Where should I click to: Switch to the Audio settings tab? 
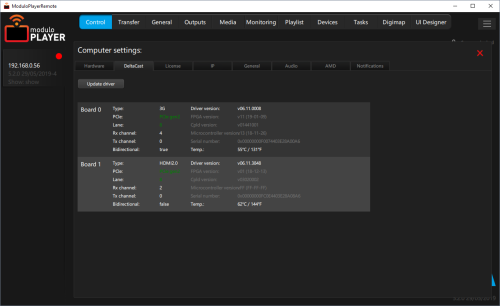tap(291, 65)
